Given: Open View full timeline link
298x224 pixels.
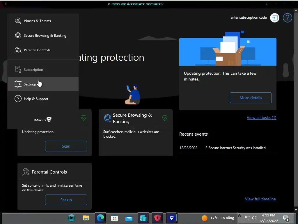Looking at the screenshot, I should [x=260, y=199].
